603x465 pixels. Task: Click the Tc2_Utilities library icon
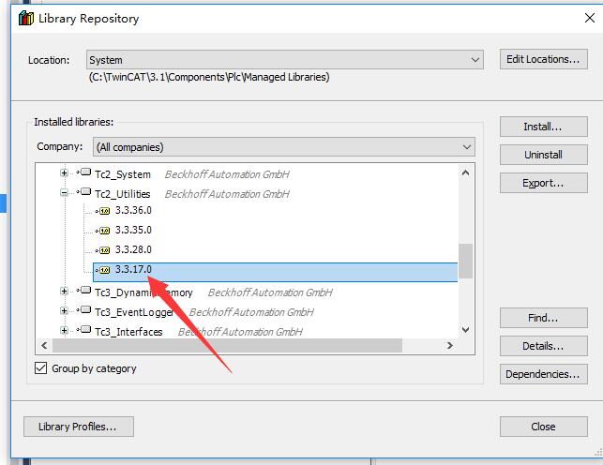tap(84, 192)
